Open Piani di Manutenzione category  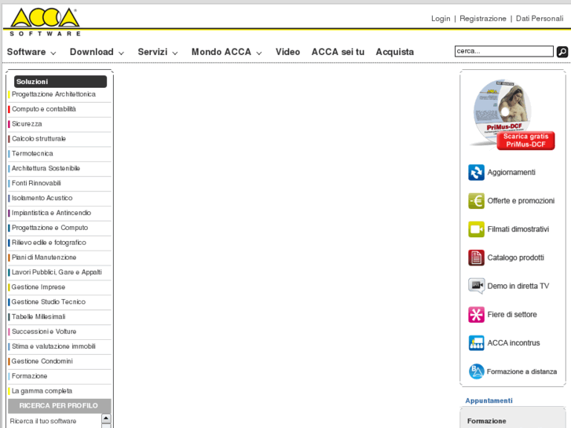click(x=44, y=258)
